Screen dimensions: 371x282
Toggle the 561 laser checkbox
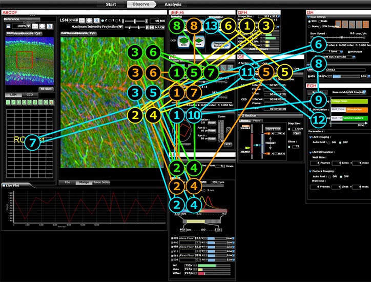172,256
